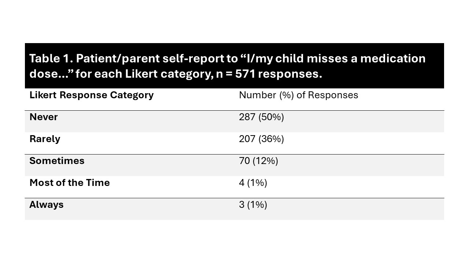Select the "70 (12%)" cell
Viewport: 469px width, 263px height.
[x=258, y=161]
